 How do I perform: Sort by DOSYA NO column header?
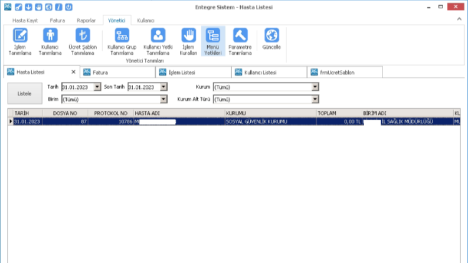tap(65, 113)
